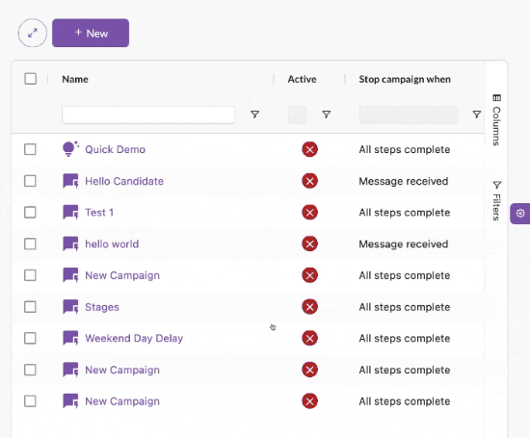Viewport: 530px width, 438px height.
Task: Click the inactive red X for Hello Candidate
Action: pos(309,181)
